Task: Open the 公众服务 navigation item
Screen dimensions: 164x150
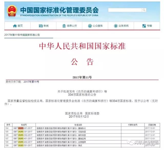Action: click(95, 26)
